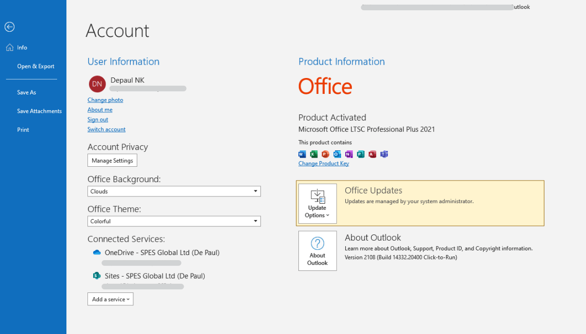Click the Switch account link
This screenshot has height=334, width=586.
pos(106,129)
